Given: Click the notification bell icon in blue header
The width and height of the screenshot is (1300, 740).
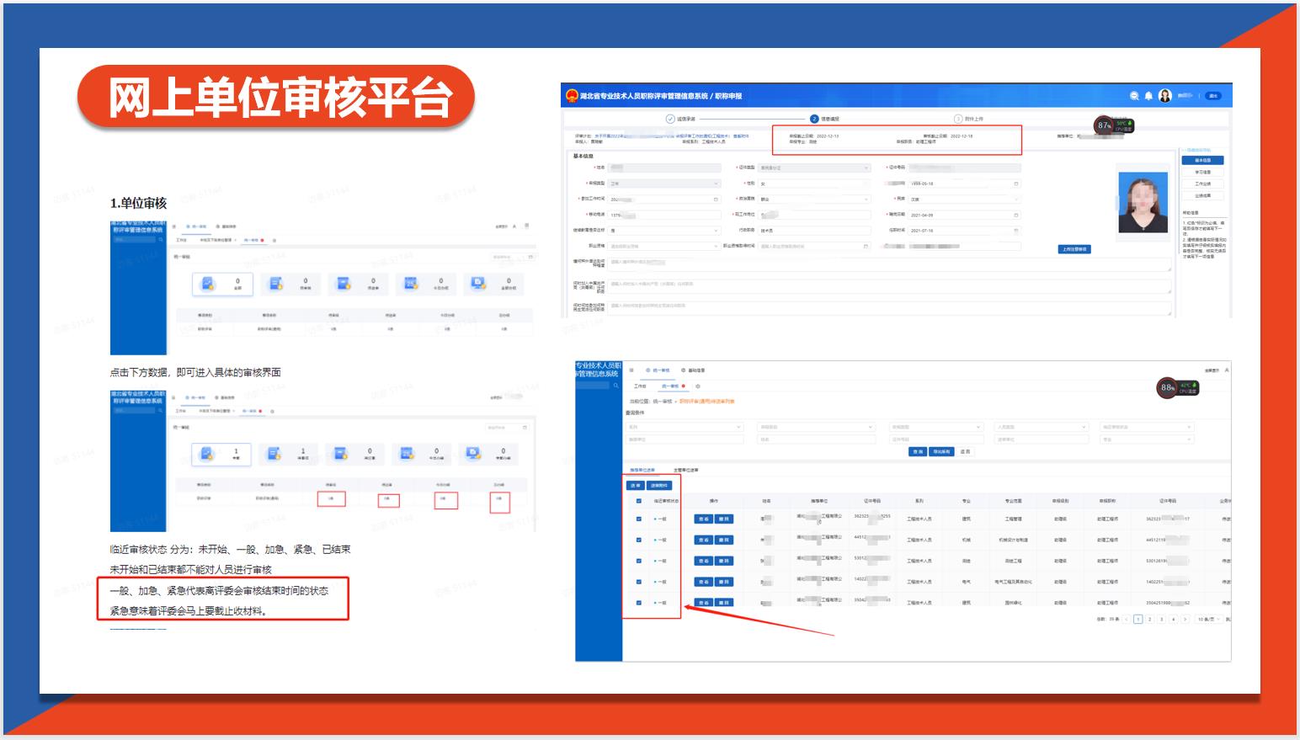Looking at the screenshot, I should pos(1148,96).
